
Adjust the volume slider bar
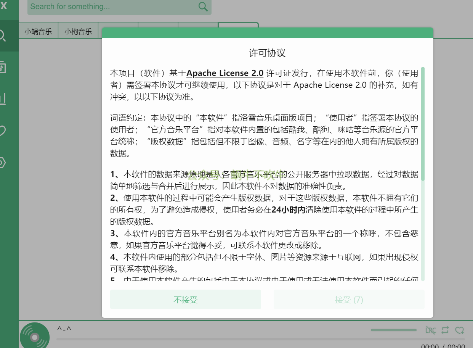click(393, 330)
